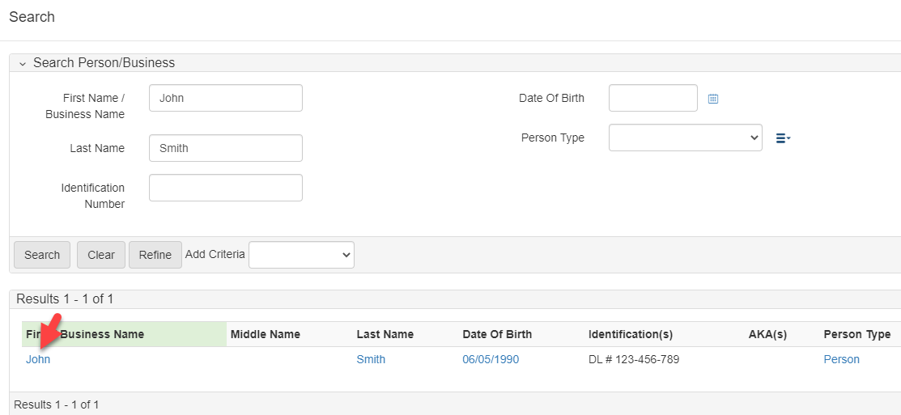Click the 06/05/1990 date of birth link
This screenshot has width=901, height=415.
click(491, 359)
